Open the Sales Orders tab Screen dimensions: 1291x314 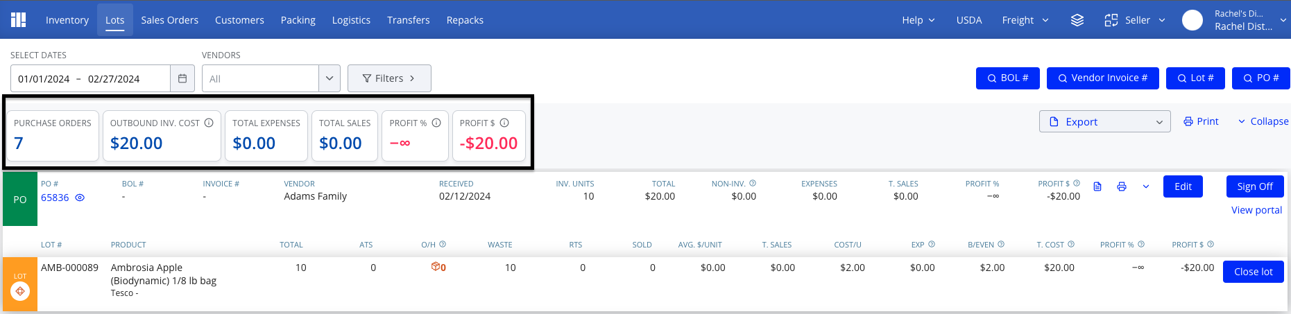169,20
